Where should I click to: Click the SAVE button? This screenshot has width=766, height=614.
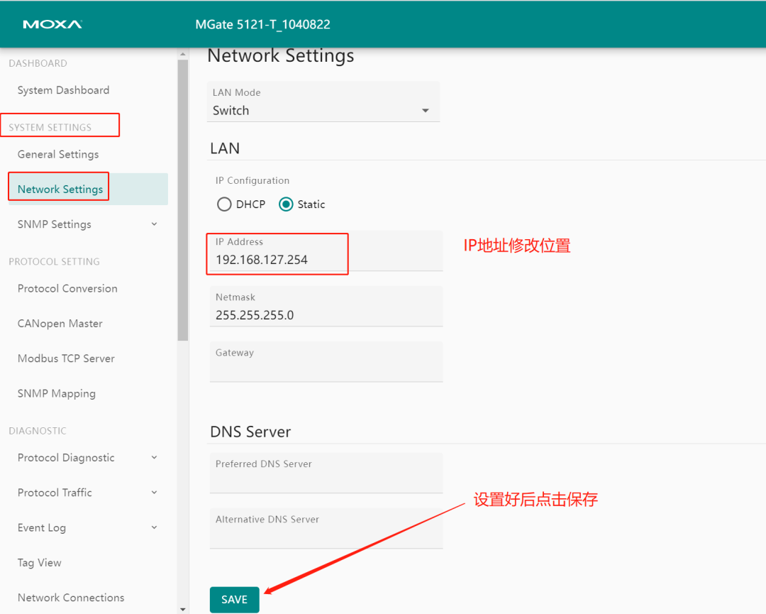click(x=234, y=599)
